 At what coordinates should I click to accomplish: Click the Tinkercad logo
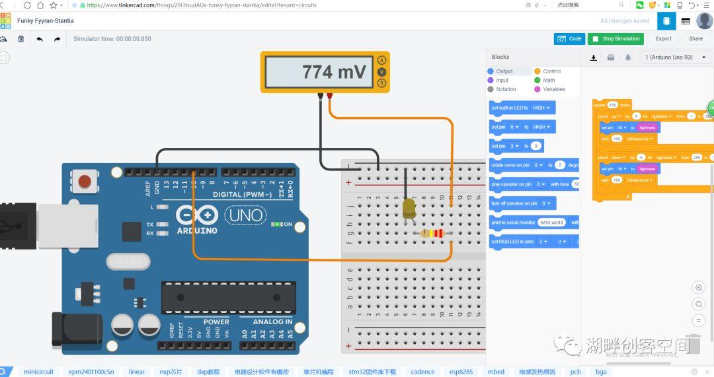5,20
